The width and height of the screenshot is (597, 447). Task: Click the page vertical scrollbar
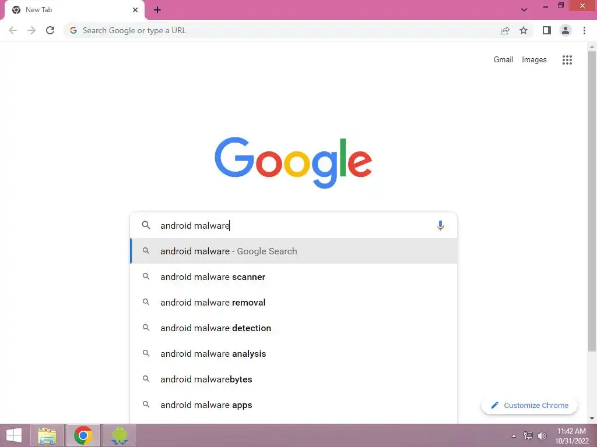pos(592,201)
